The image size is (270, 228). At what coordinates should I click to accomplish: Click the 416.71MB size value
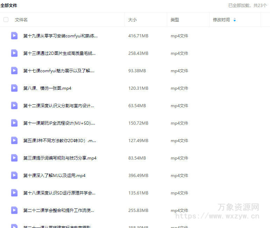click(138, 36)
